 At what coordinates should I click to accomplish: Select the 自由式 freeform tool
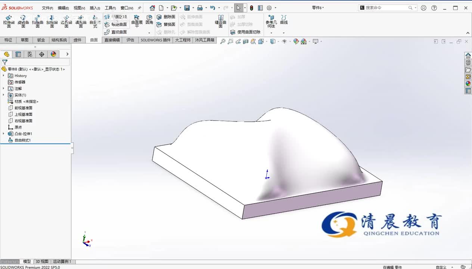tap(94, 22)
